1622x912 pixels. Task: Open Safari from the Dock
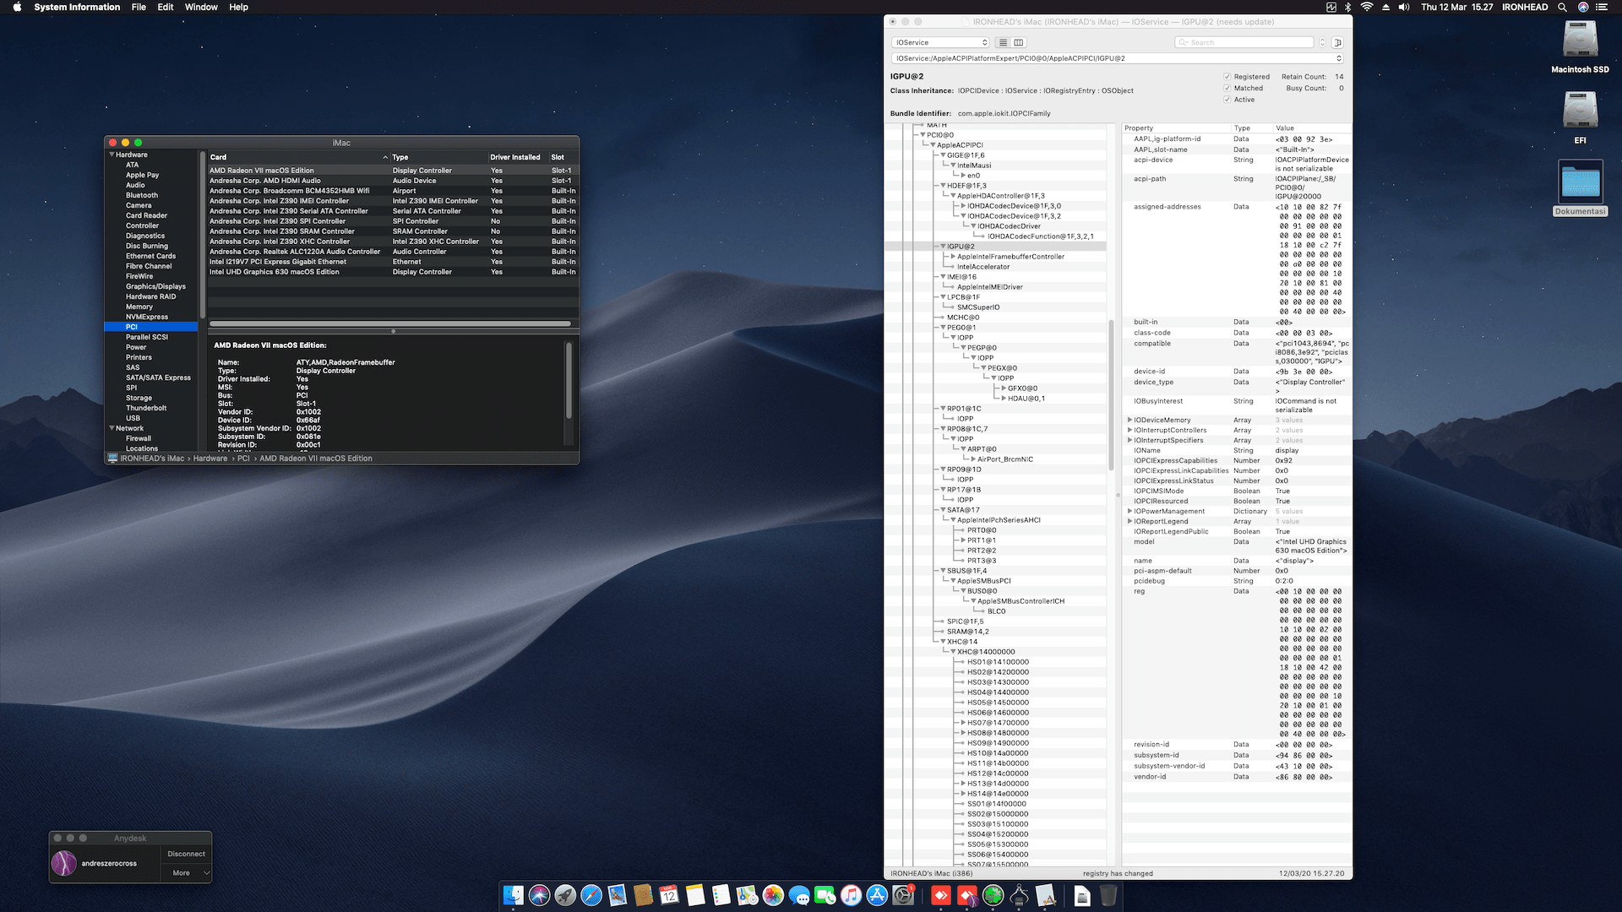(x=591, y=895)
